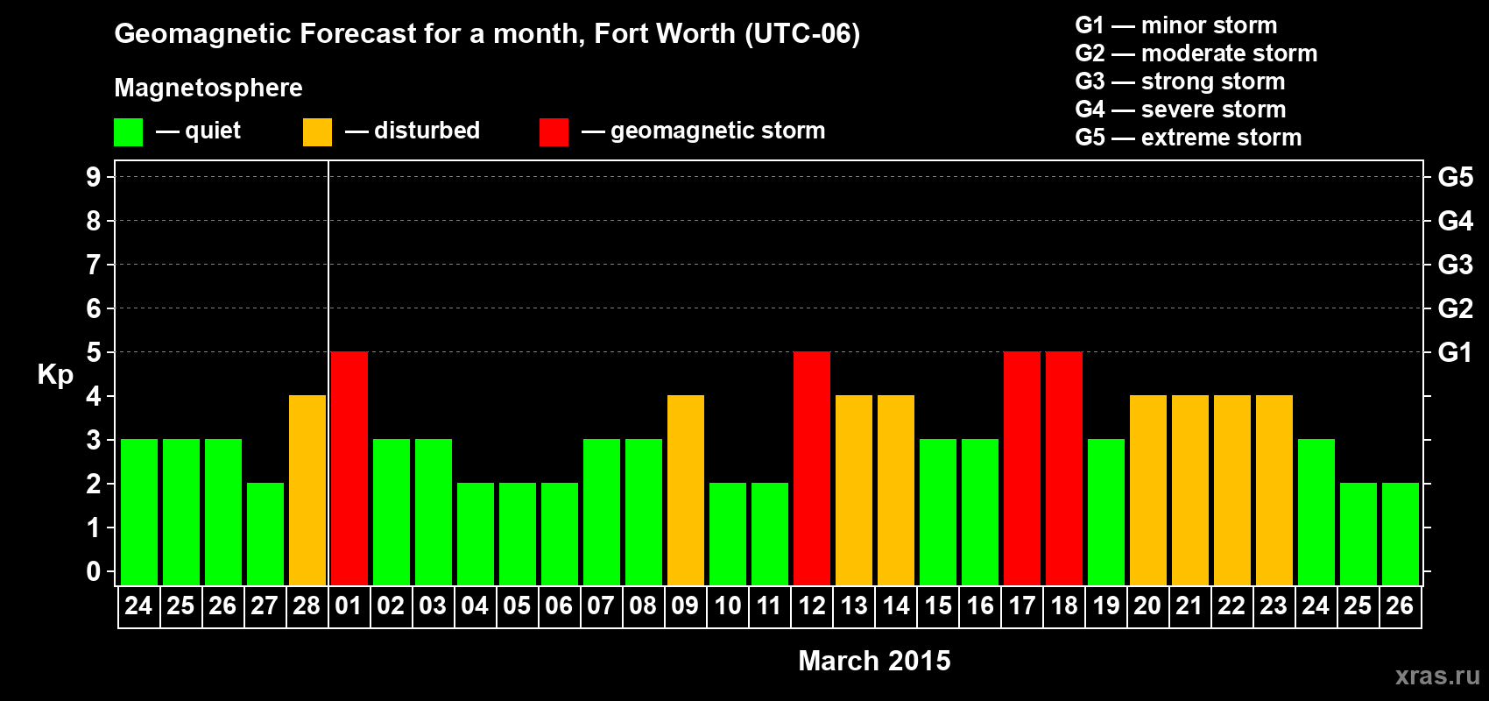Click the '— quiet' legend label
This screenshot has height=701, width=1489.
198,131
